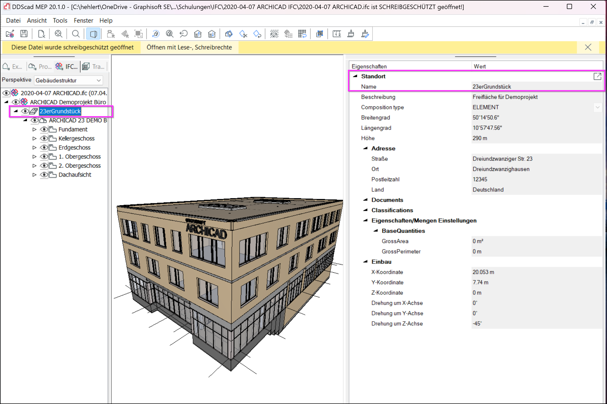Hide the 1. Obergeschoss via eye icon
This screenshot has height=404, width=607.
point(44,156)
